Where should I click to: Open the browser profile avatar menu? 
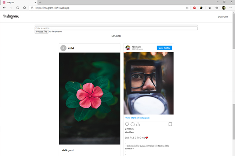pos(224,7)
